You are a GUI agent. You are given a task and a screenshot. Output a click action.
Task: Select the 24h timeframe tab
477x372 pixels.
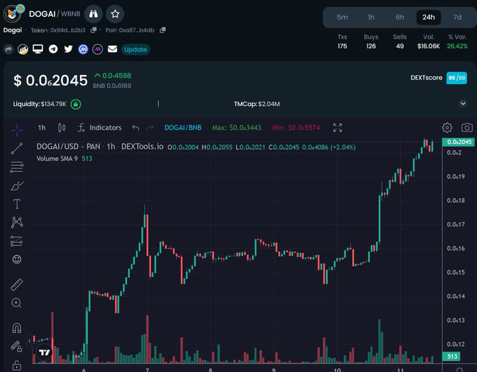click(x=429, y=18)
